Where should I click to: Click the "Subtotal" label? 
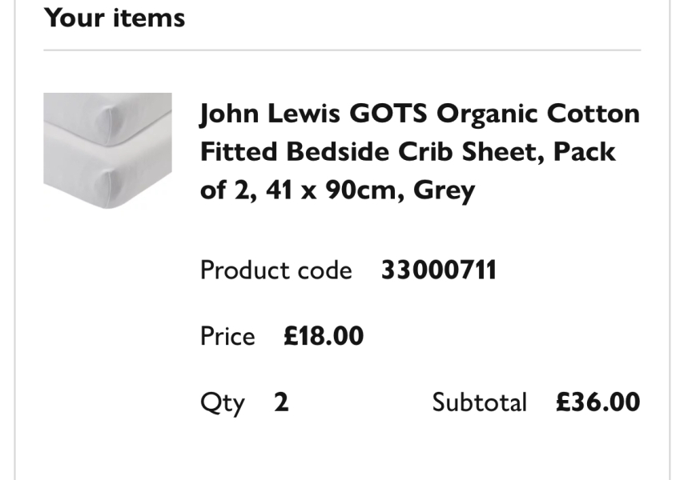point(479,402)
